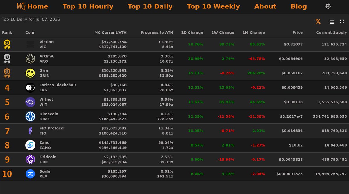Open the settings gear icon
This screenshot has height=194, width=349.
click(328, 6)
